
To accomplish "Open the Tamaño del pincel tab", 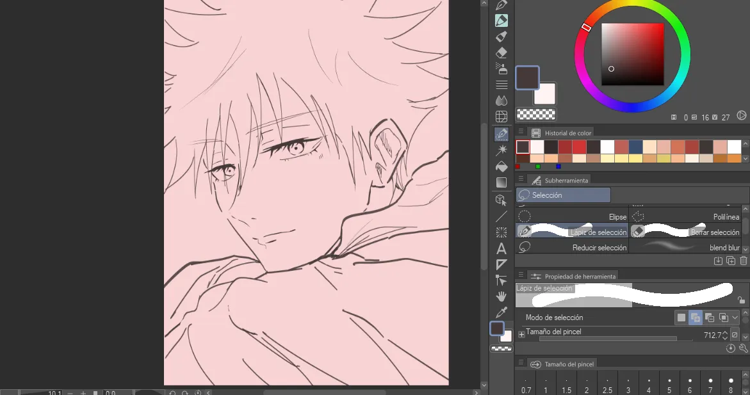I will click(x=562, y=364).
